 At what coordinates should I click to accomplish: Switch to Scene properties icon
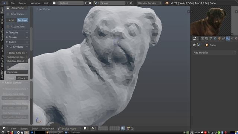[x=211, y=39]
